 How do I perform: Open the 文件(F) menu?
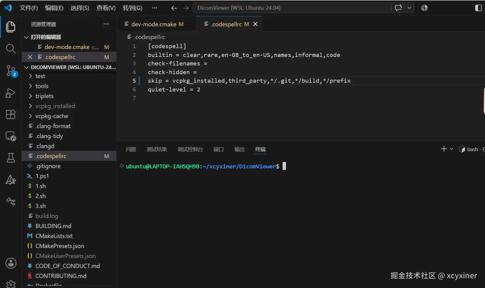(28, 8)
